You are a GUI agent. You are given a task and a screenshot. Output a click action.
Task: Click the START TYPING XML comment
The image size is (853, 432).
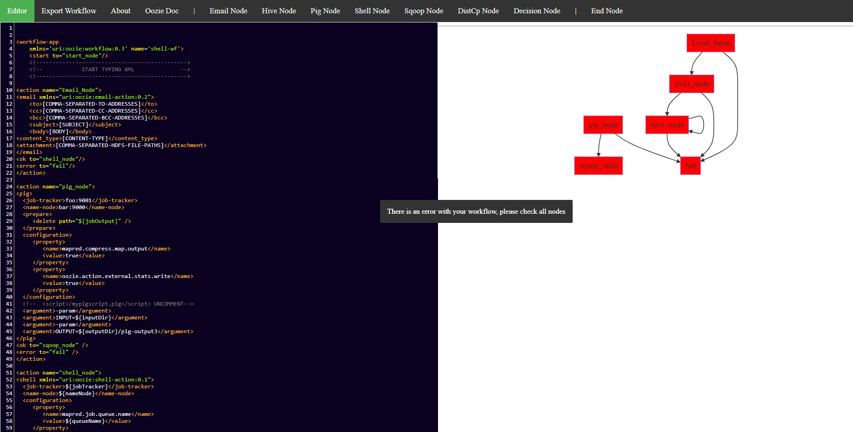click(x=109, y=69)
